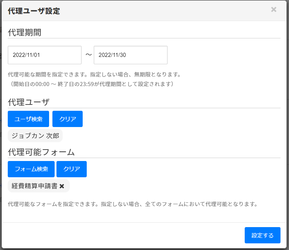289x250 pixels.
Task: Click the empty footer area left of 設定する
Action: (x=122, y=235)
